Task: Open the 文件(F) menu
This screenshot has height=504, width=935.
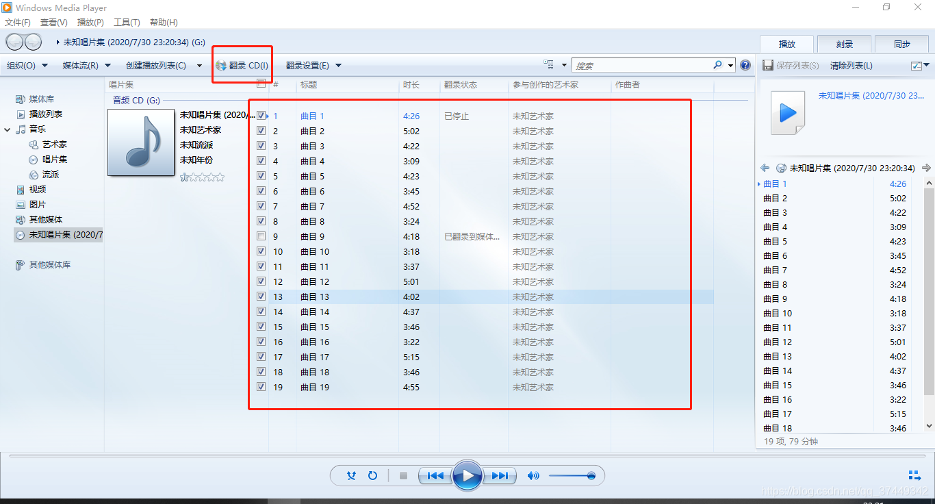Action: tap(18, 23)
